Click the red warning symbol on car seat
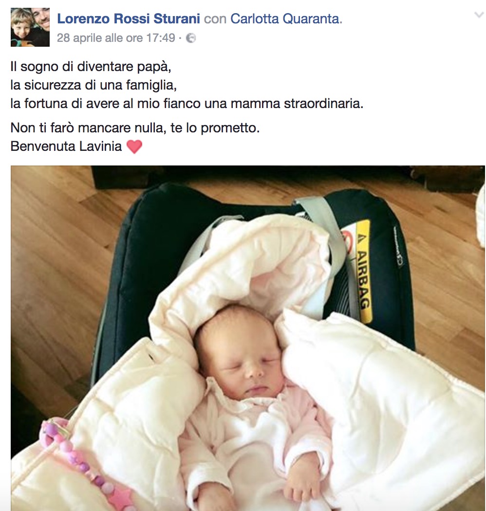 coord(347,244)
